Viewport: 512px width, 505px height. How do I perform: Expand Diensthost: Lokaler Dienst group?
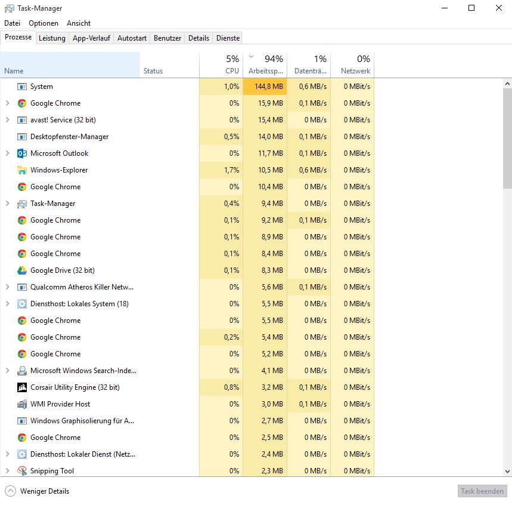pyautogui.click(x=8, y=454)
